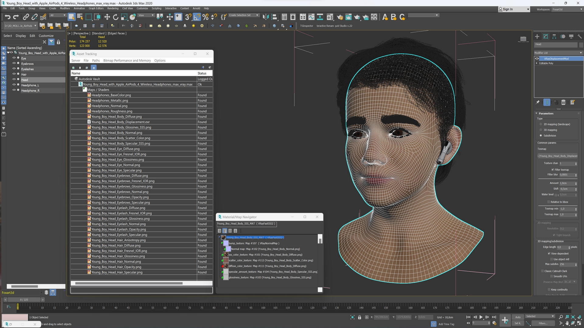Click Add Time Tag label

(x=446, y=324)
